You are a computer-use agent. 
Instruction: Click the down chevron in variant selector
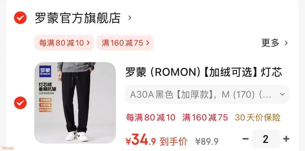282,95
